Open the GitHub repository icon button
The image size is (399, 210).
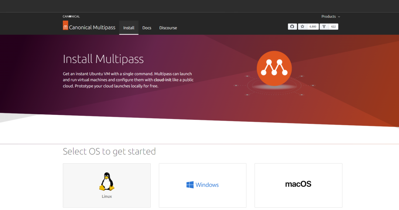[x=292, y=27]
